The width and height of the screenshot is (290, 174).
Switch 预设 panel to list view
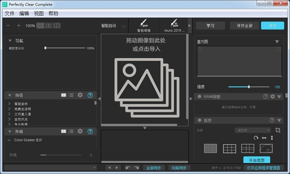click(71, 95)
